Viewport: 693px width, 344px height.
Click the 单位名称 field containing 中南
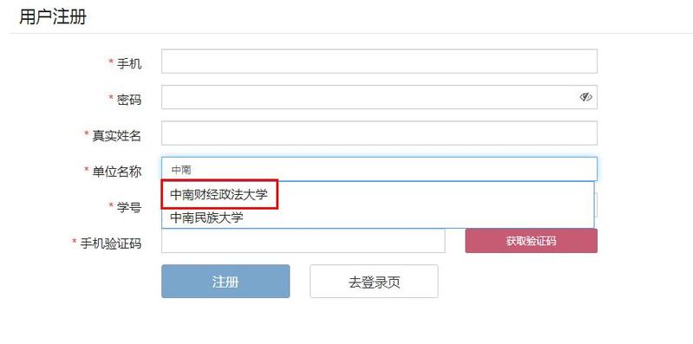point(379,169)
